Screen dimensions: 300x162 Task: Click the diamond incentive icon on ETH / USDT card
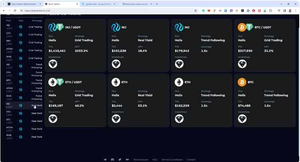coord(53,119)
